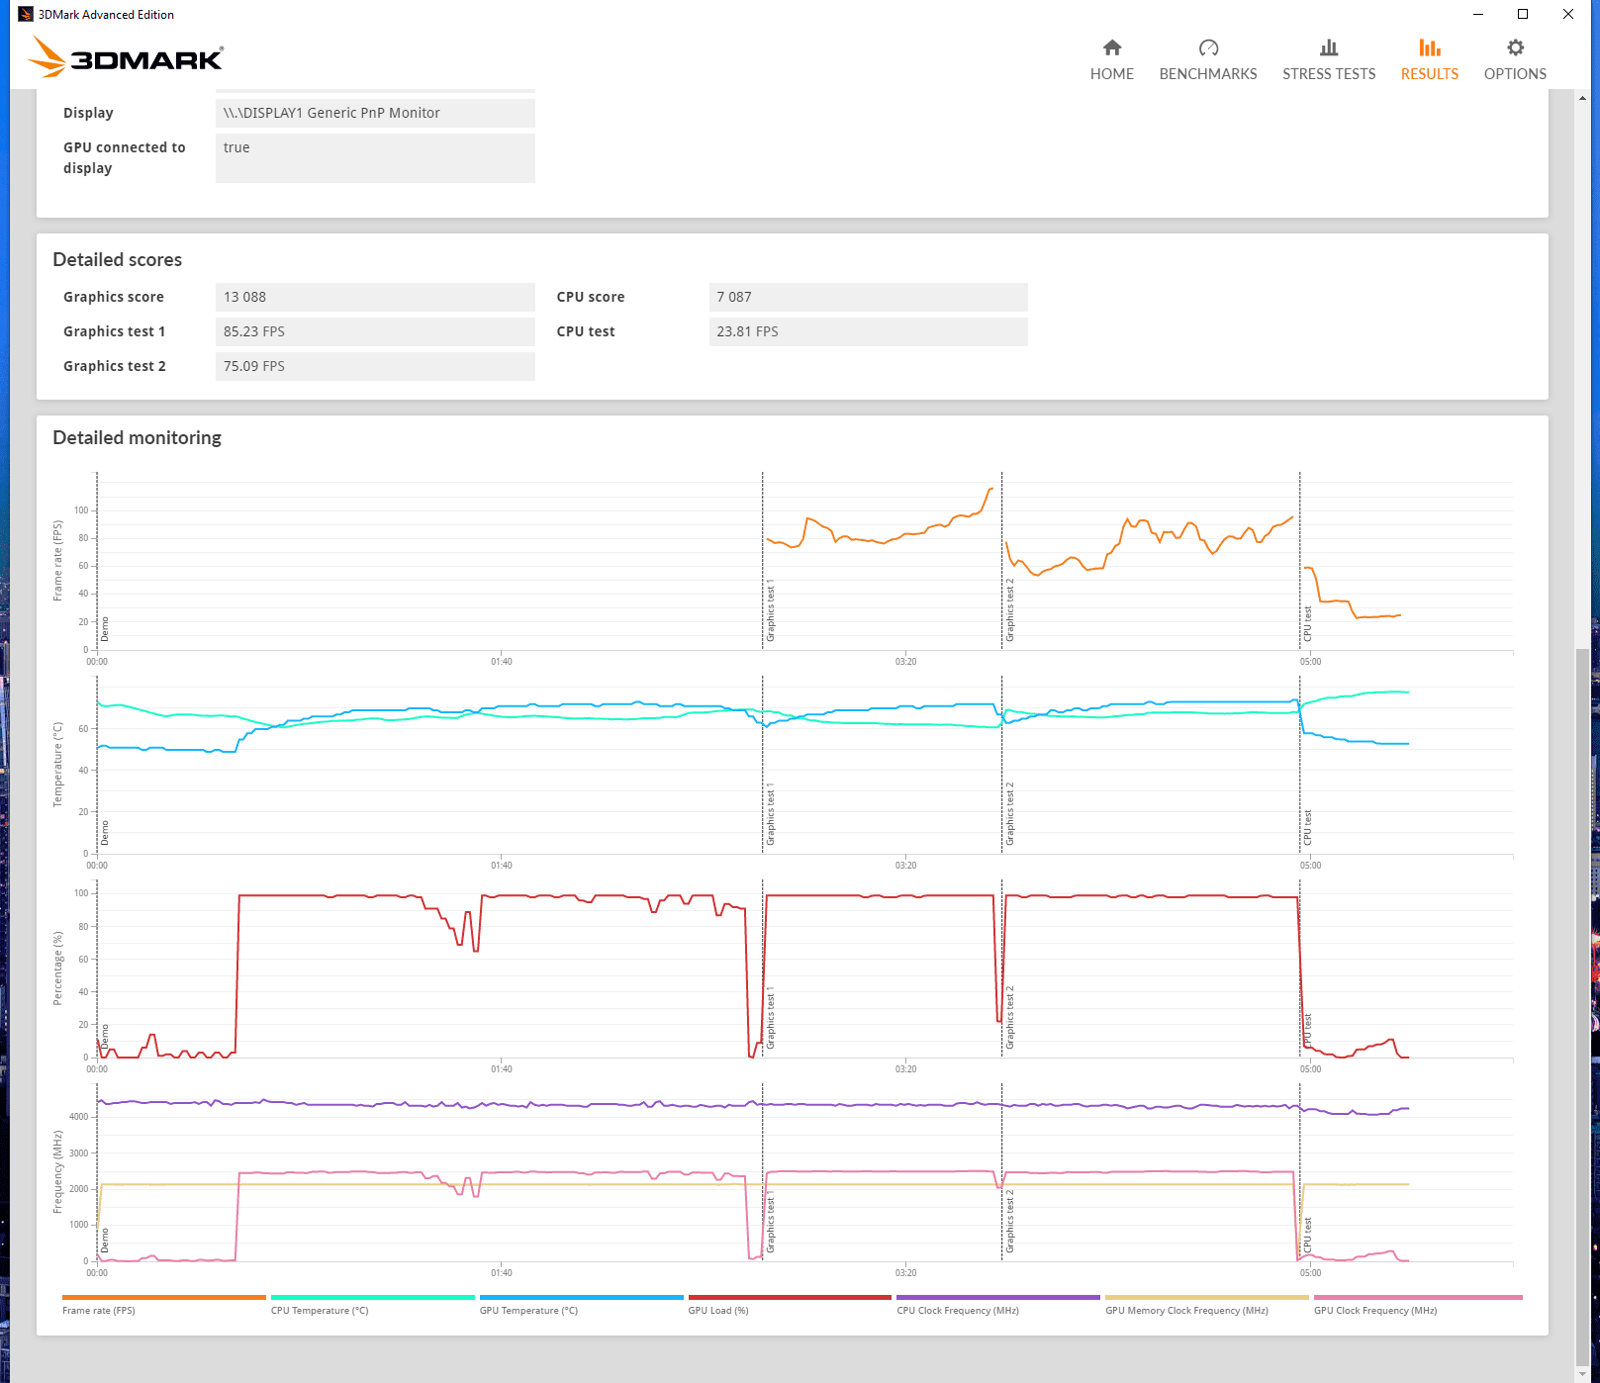Select the Graphics score value 13 088
1600x1383 pixels.
click(x=375, y=297)
